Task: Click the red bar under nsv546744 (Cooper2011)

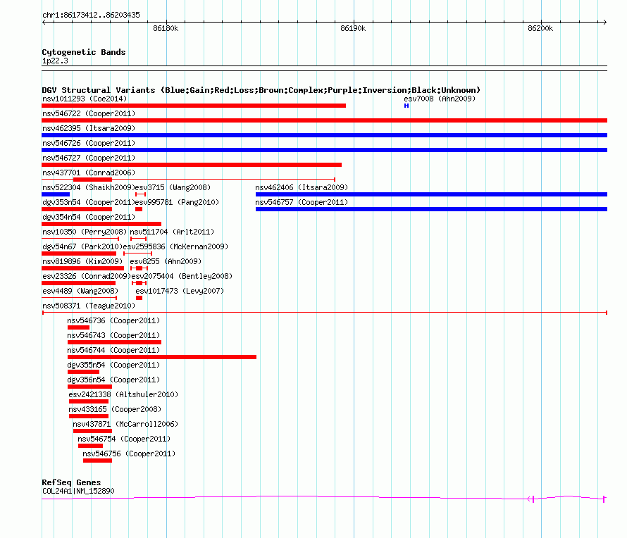Action: [x=162, y=357]
